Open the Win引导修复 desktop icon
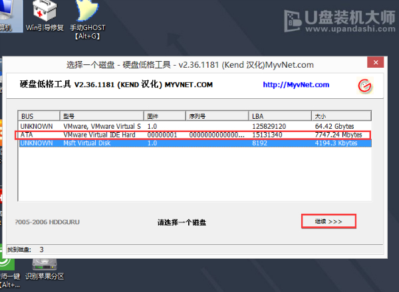The image size is (399, 292). (45, 16)
